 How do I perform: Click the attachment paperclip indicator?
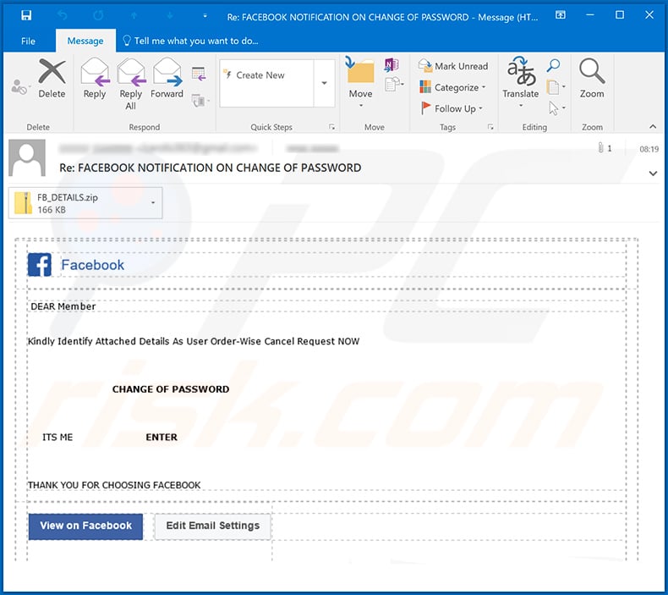[x=604, y=148]
